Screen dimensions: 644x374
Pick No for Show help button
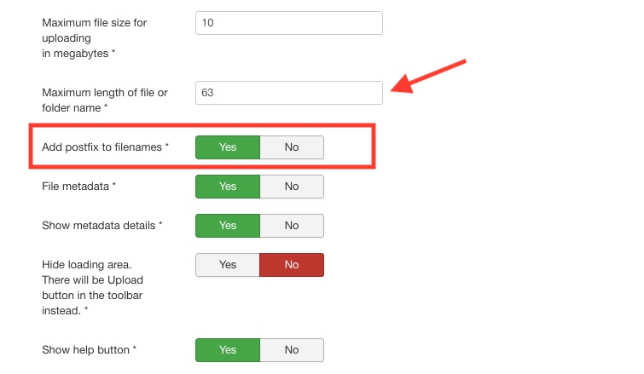click(x=292, y=350)
